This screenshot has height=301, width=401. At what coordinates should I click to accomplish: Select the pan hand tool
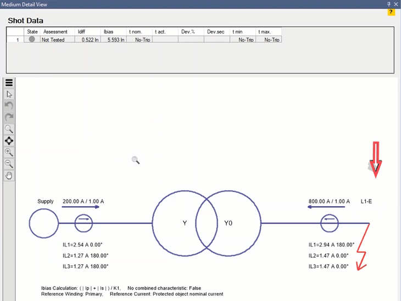[x=9, y=175]
